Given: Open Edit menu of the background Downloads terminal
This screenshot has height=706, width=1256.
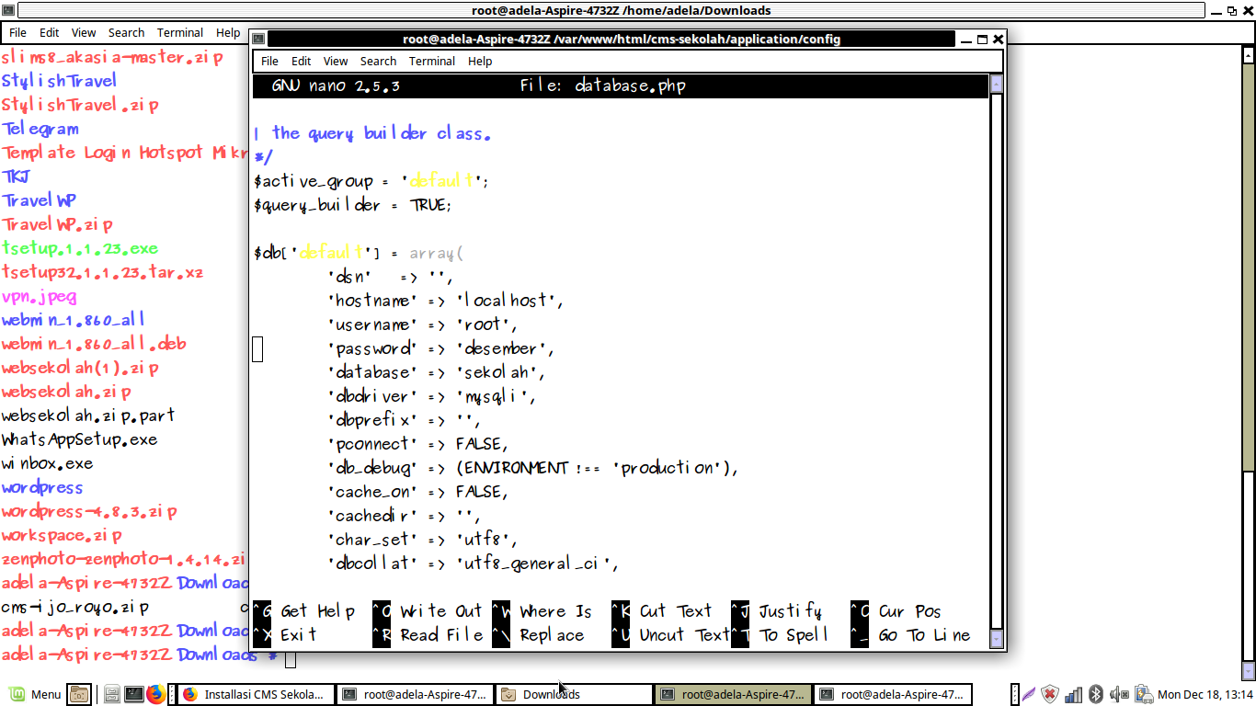Looking at the screenshot, I should pyautogui.click(x=50, y=32).
